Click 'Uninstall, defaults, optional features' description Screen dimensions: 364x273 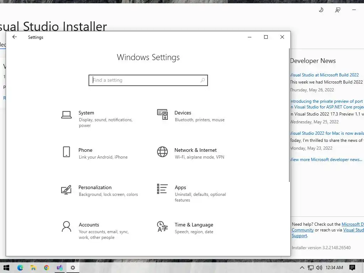tap(200, 197)
